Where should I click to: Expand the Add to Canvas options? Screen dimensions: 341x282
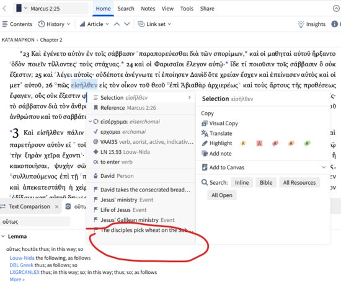pos(324,167)
